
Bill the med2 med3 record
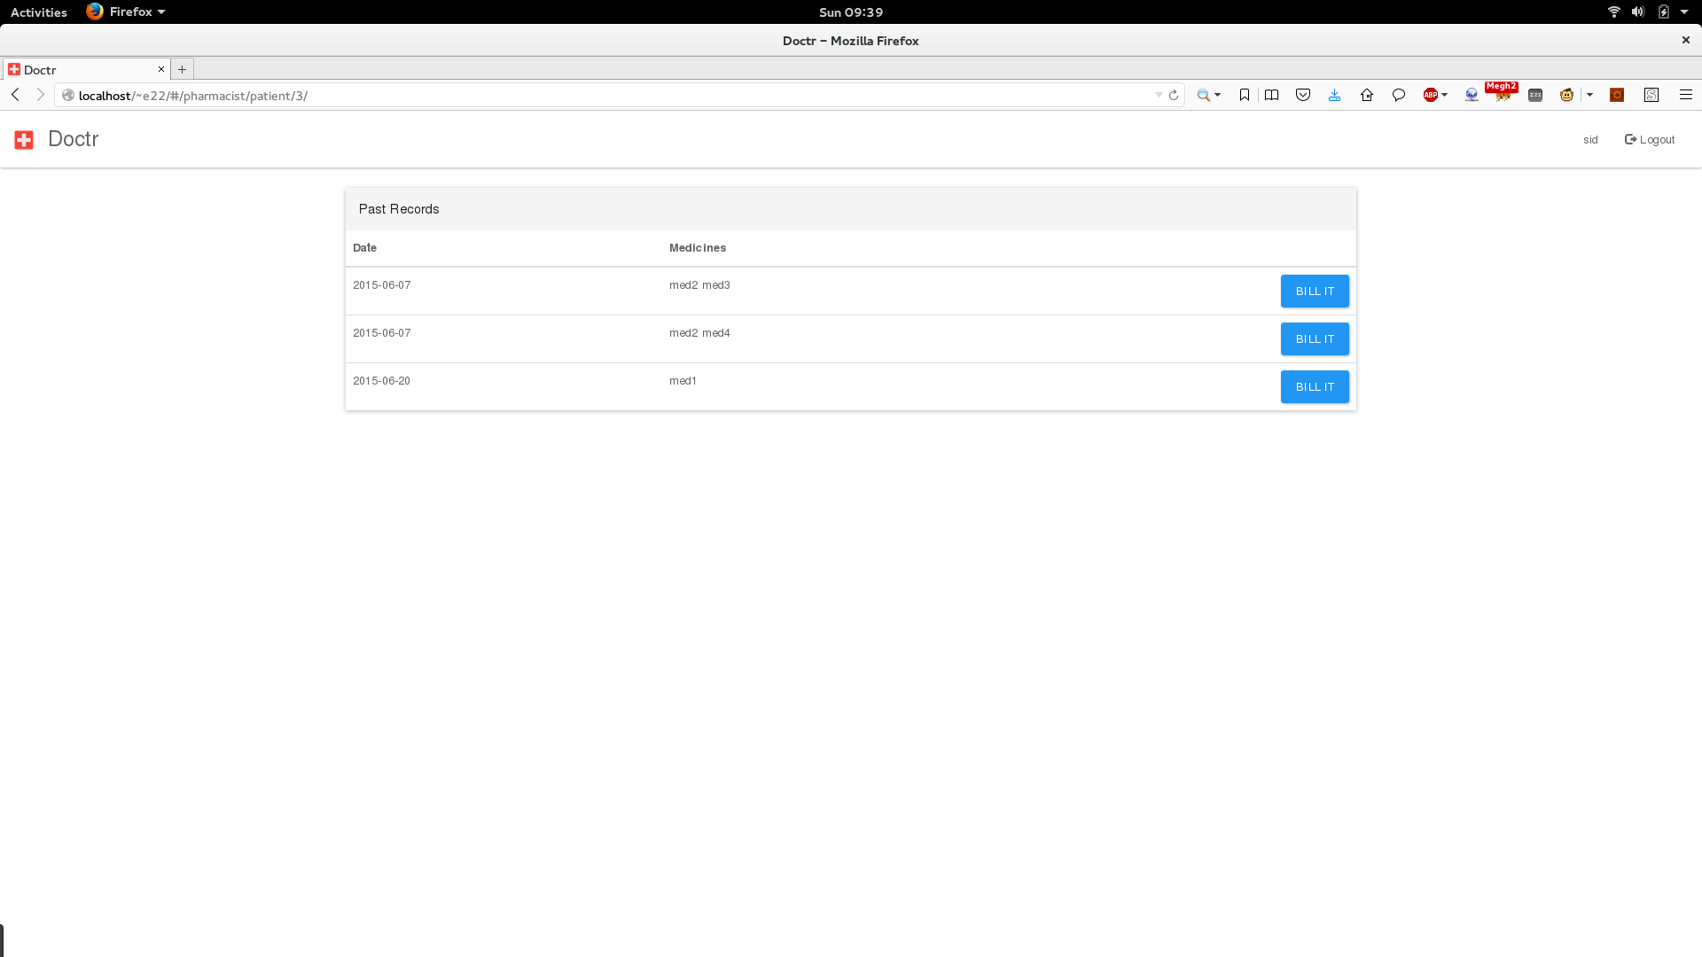coord(1314,291)
